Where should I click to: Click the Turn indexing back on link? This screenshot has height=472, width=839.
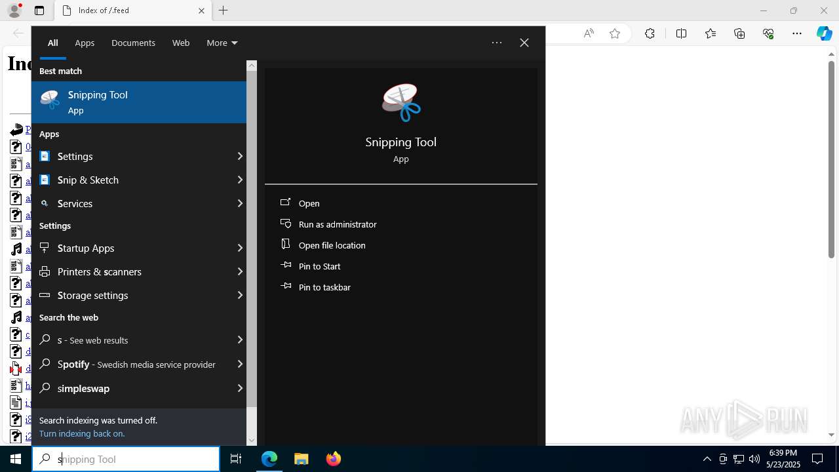(x=82, y=433)
